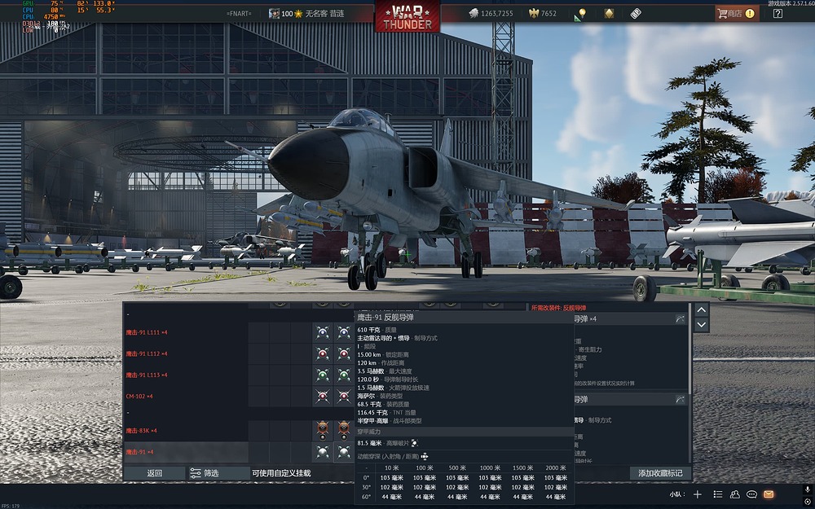Screen dimensions: 815x509
Task: Click the 添加收藏标记 add favorite button
Action: [x=660, y=473]
